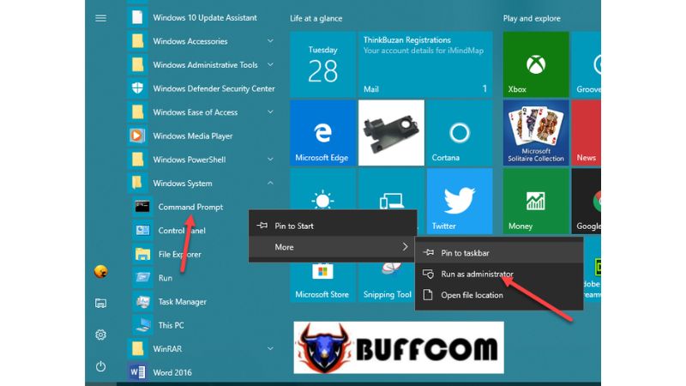Open the Settings gear icon

100,335
